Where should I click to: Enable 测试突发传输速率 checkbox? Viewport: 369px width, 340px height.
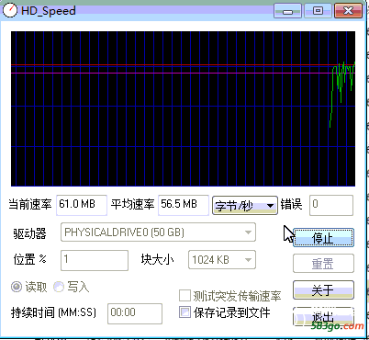point(184,296)
